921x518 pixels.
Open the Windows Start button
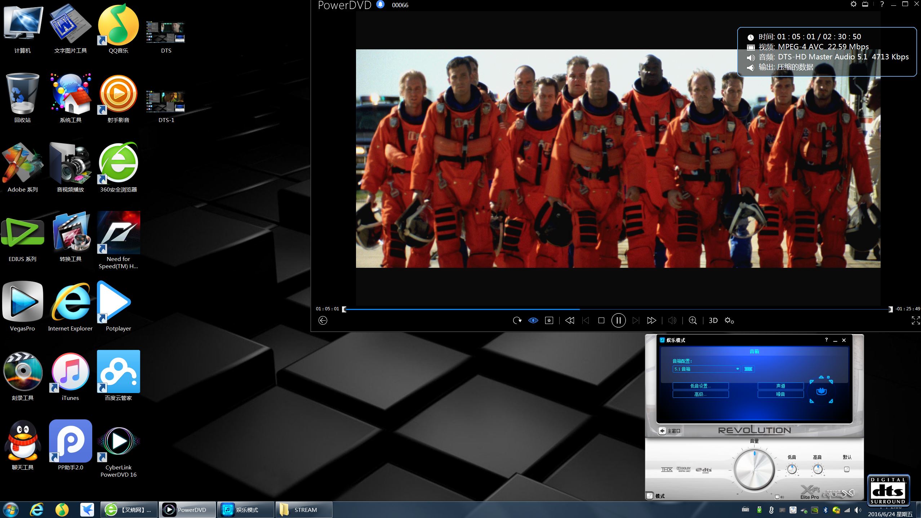(10, 510)
